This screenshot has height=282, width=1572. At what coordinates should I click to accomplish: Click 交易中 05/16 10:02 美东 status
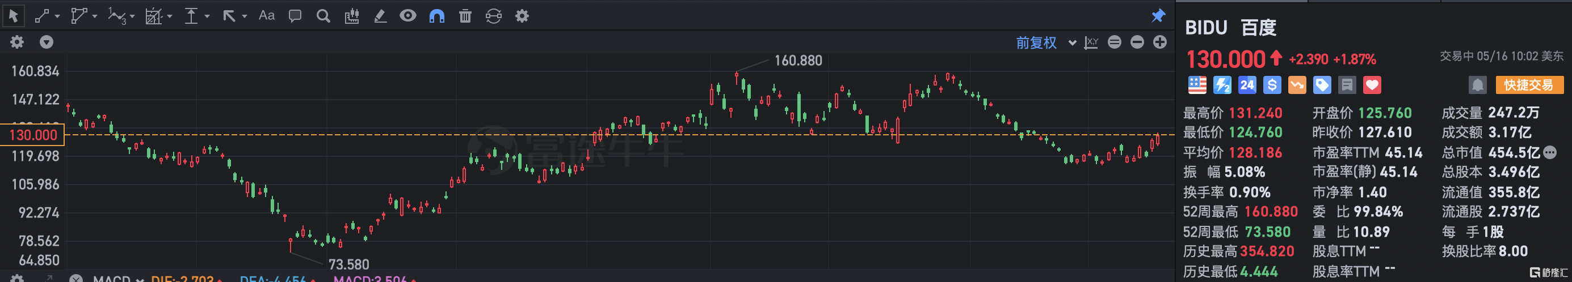(x=1501, y=56)
